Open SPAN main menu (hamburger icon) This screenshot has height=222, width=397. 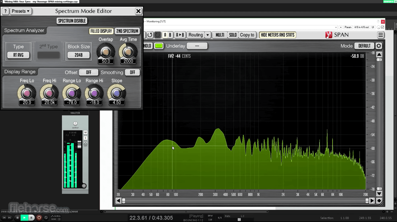pos(381,35)
